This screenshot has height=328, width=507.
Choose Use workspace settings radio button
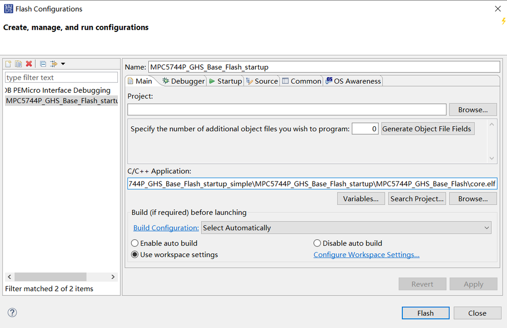click(x=135, y=254)
